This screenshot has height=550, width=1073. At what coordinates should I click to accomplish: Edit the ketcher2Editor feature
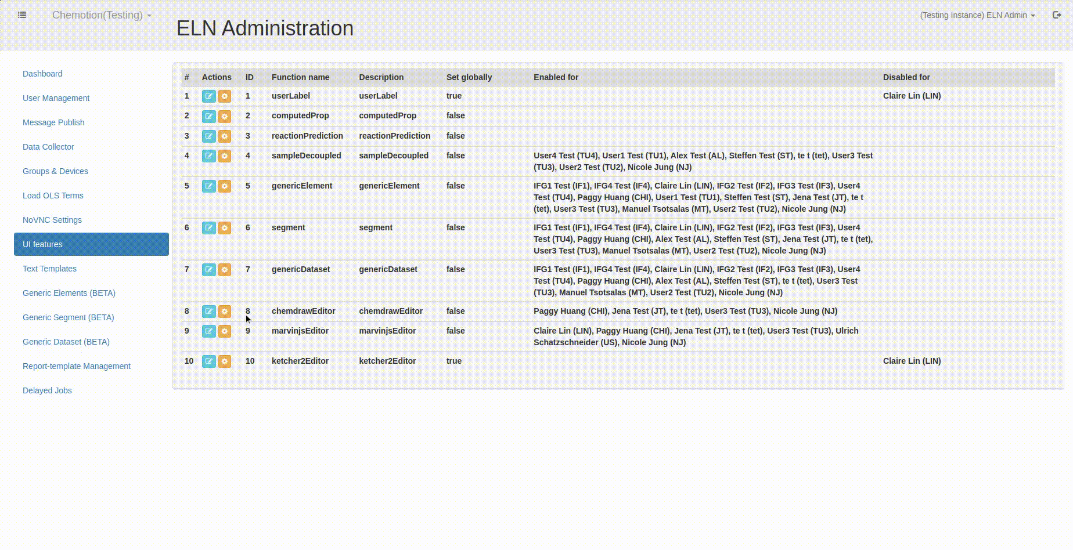point(208,361)
